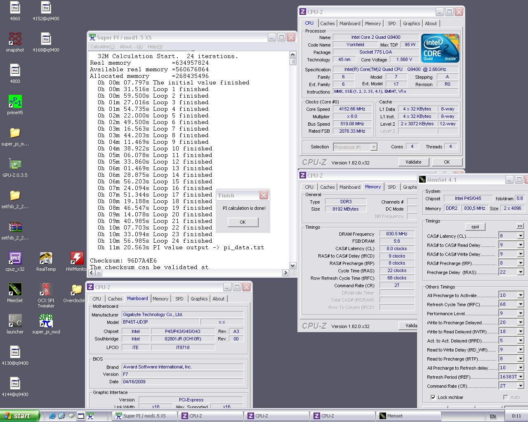This screenshot has height=422, width=528.
Task: Open the Calculate menu in Super PI
Action: [x=103, y=47]
